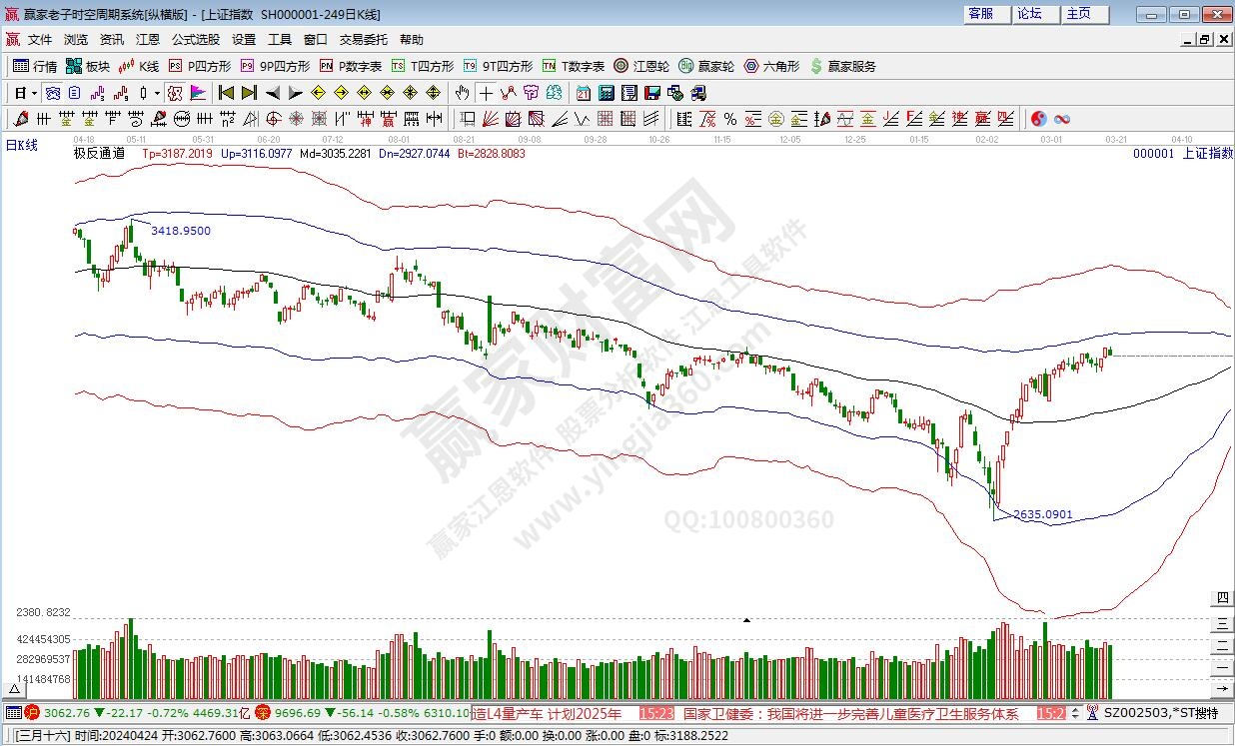This screenshot has width=1235, height=746.
Task: Select the hand pan tool
Action: pyautogui.click(x=462, y=93)
